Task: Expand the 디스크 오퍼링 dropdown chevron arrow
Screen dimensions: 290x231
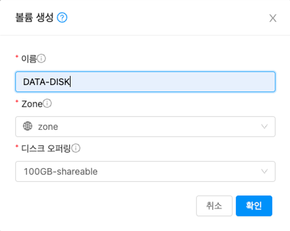Action: [x=264, y=171]
